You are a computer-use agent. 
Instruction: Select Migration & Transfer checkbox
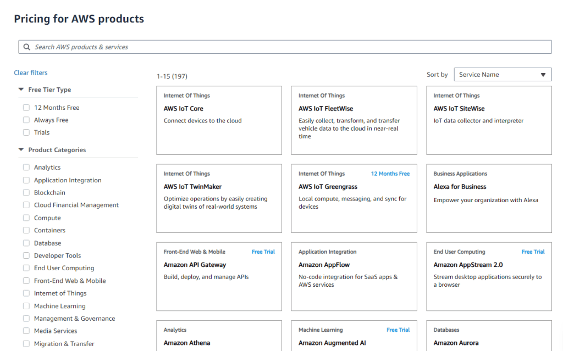pos(26,344)
